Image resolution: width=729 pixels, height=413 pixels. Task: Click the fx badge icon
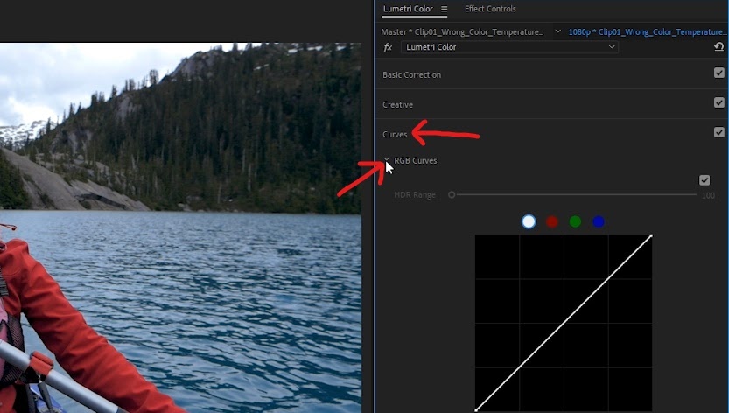tap(388, 47)
